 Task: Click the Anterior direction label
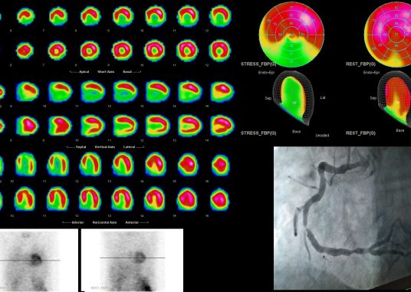137,222
